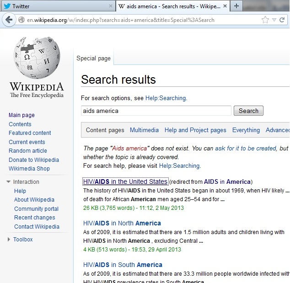This screenshot has width=290, height=283.
Task: Close the Twitter tab
Action: [111, 6]
